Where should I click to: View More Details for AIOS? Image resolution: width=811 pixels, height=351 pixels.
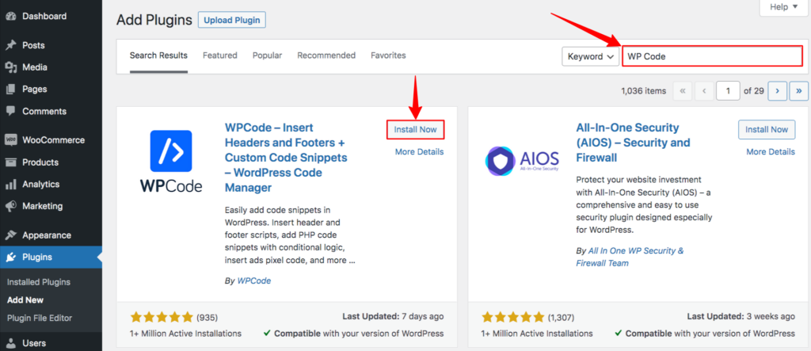point(771,151)
